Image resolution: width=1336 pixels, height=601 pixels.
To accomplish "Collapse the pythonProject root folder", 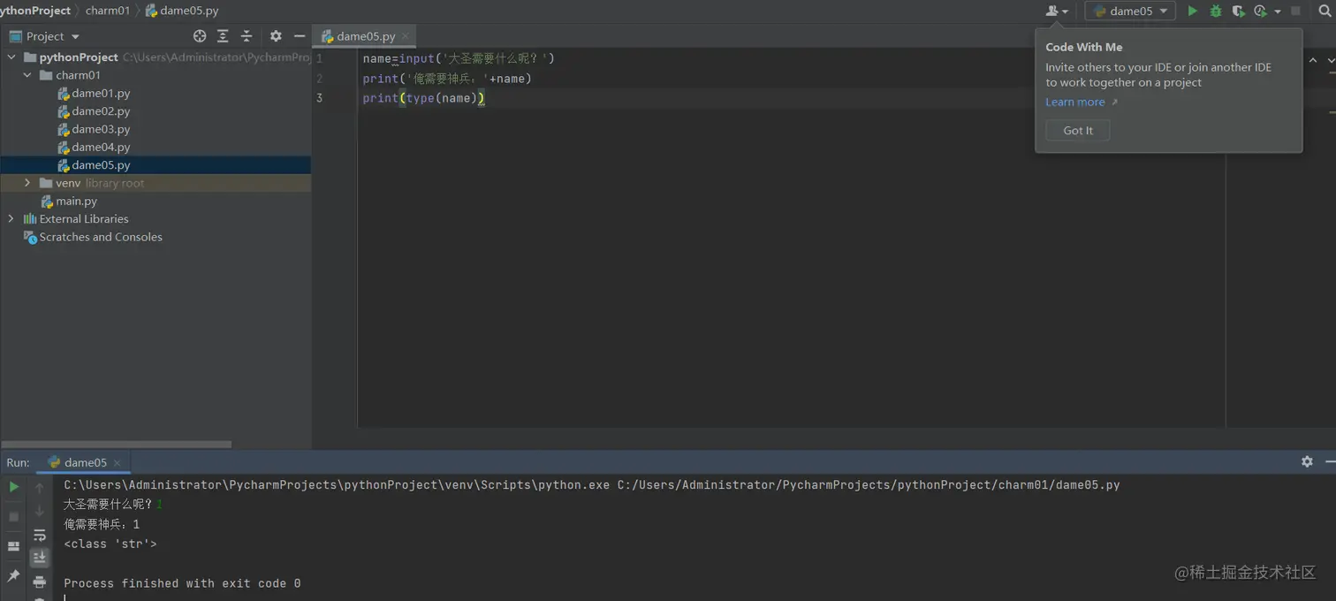I will point(11,57).
